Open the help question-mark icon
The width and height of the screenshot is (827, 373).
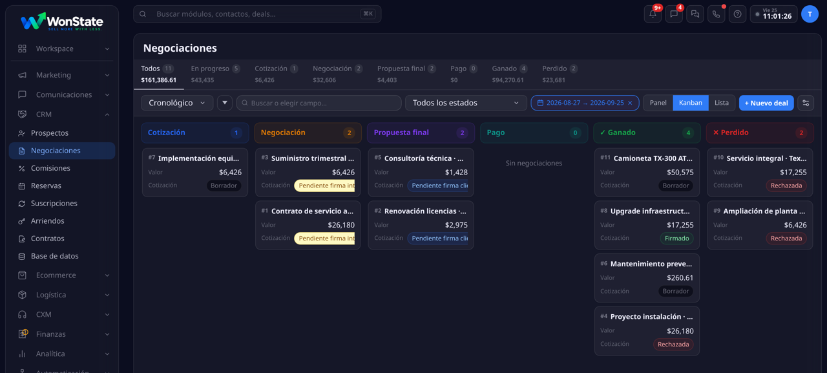[x=738, y=14]
